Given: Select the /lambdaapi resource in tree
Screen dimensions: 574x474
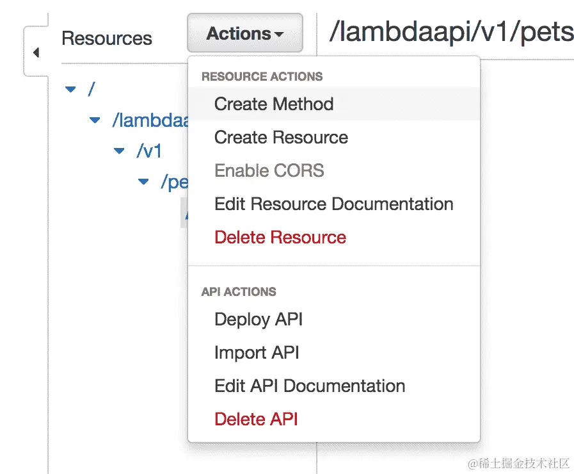Looking at the screenshot, I should tap(148, 120).
